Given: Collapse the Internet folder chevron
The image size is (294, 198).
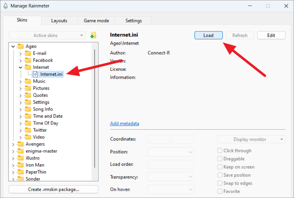Looking at the screenshot, I should 20,67.
